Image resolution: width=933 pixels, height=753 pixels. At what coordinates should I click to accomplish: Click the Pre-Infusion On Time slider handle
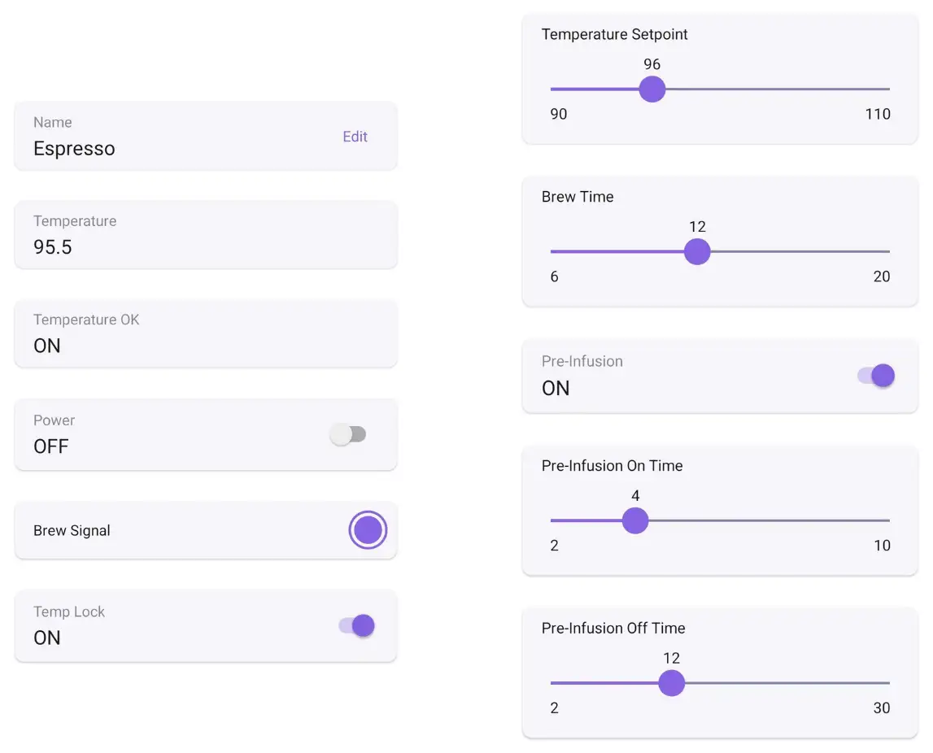[x=635, y=520]
